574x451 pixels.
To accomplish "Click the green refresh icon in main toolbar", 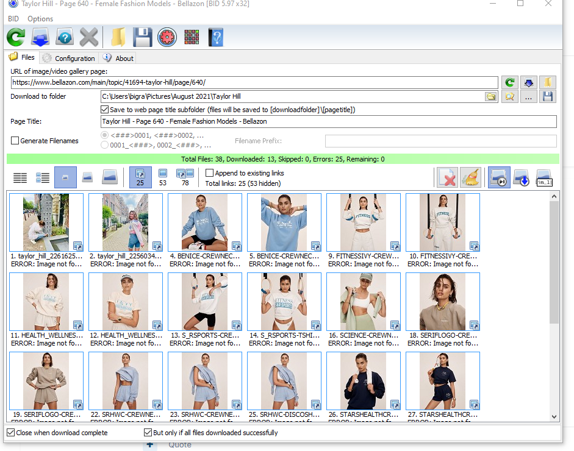I will tap(16, 37).
